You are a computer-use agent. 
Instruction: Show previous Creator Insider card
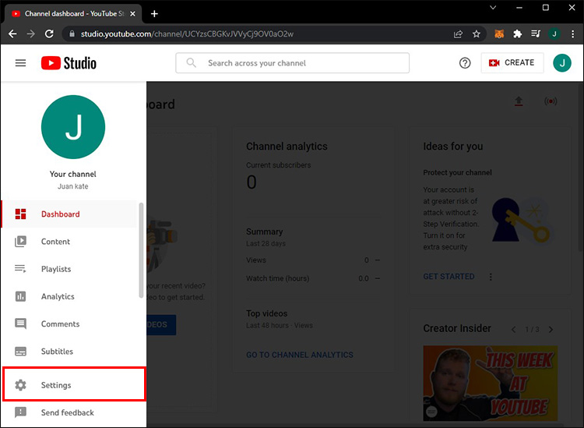(x=514, y=329)
